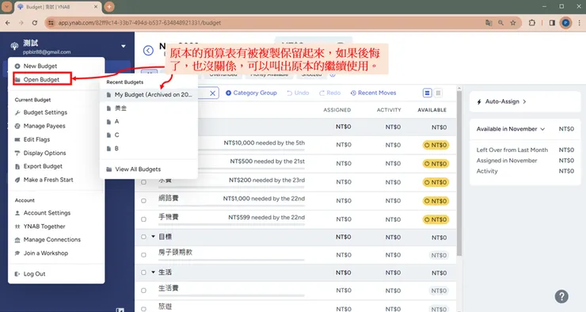Open Chrome profile avatar
This screenshot has width=586, height=312.
point(566,23)
